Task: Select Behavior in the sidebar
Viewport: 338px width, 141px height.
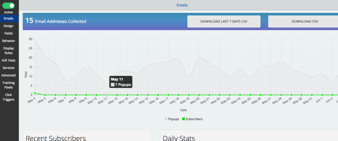Action: tap(8, 41)
